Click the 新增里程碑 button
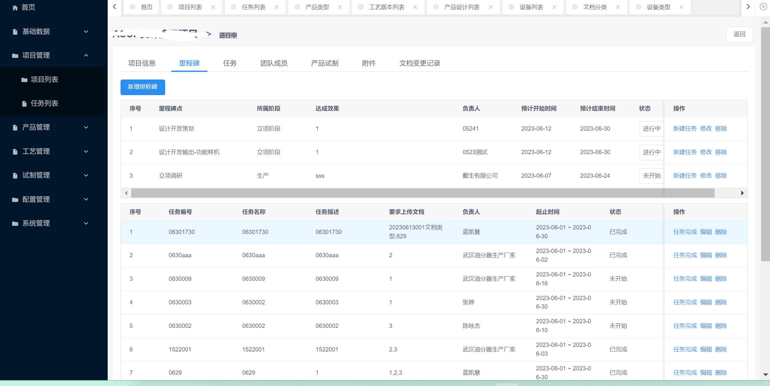 (x=143, y=87)
